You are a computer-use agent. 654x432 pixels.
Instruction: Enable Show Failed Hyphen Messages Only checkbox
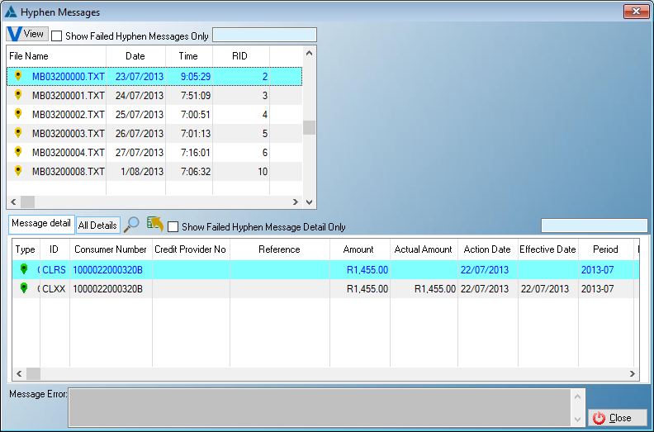click(57, 36)
